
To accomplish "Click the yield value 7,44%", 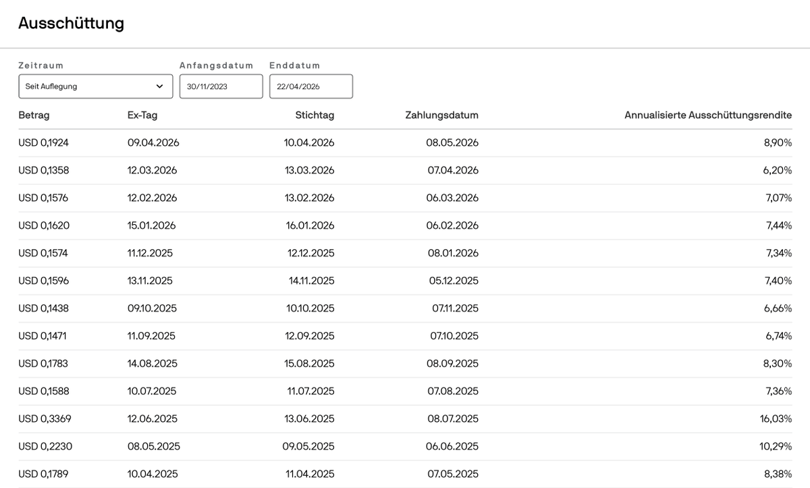I will pos(779,226).
